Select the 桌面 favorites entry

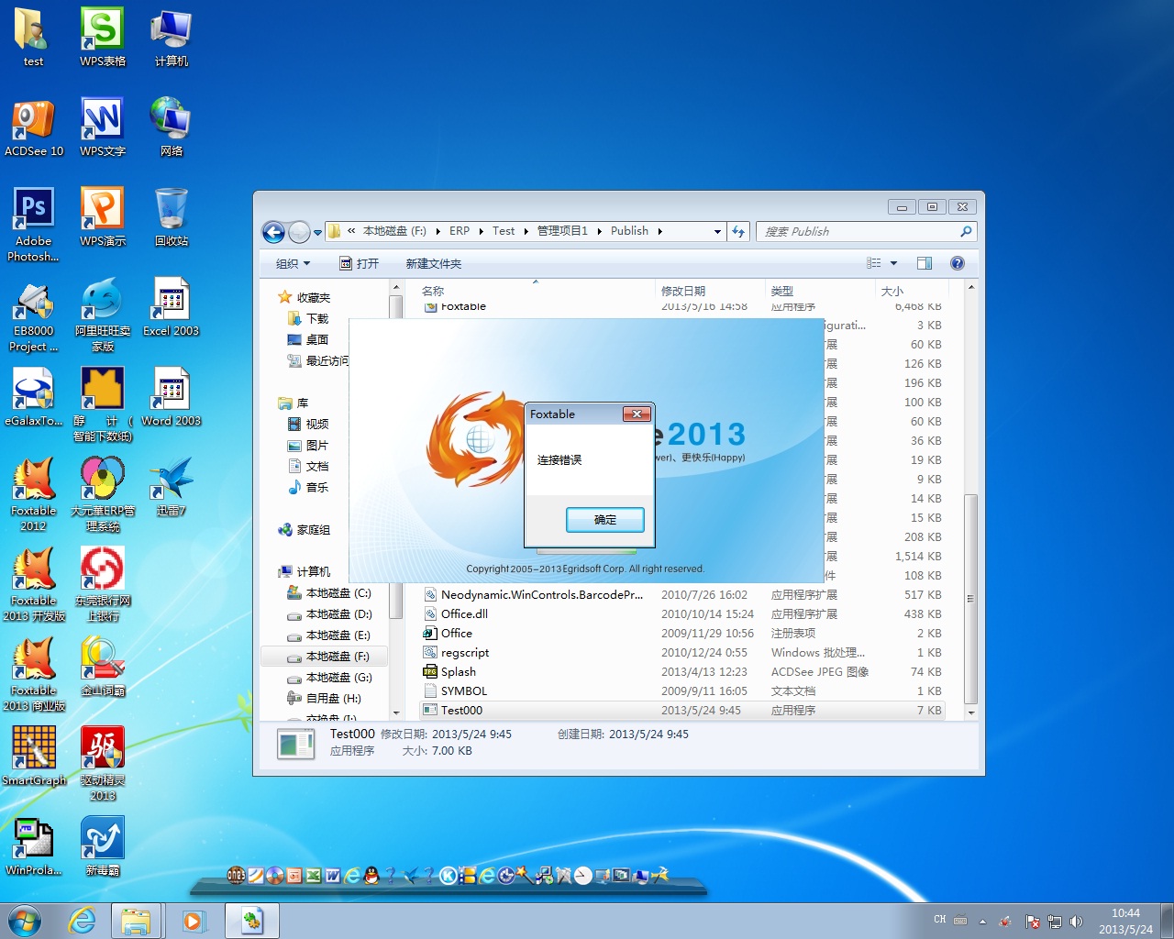(316, 339)
